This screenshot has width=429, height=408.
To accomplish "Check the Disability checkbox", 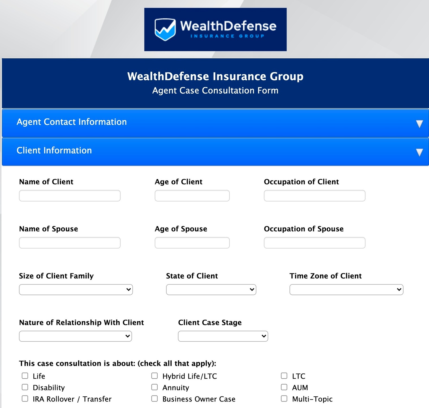I will 25,387.
